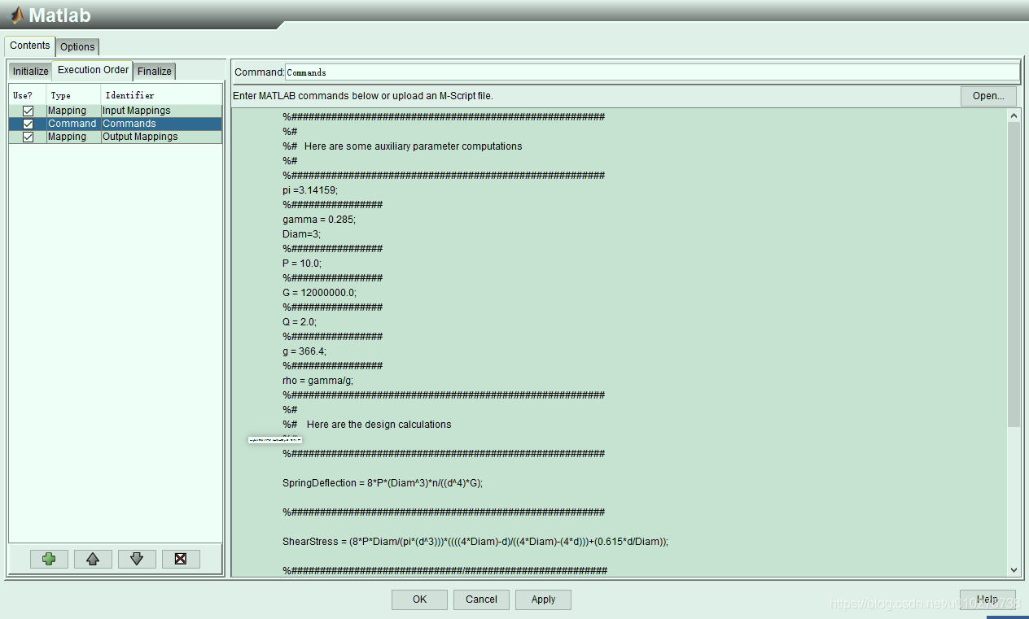Move the selected step down with the down arrow
The height and width of the screenshot is (619, 1029).
click(x=137, y=559)
